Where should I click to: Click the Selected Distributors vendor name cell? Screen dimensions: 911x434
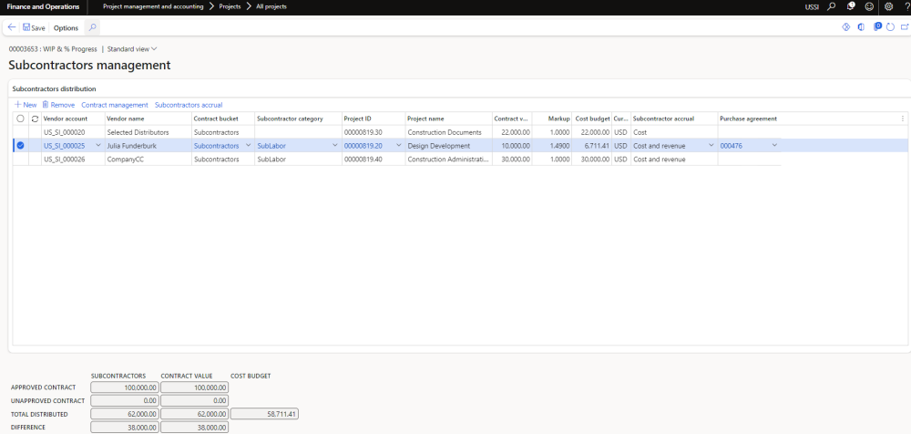(x=138, y=132)
